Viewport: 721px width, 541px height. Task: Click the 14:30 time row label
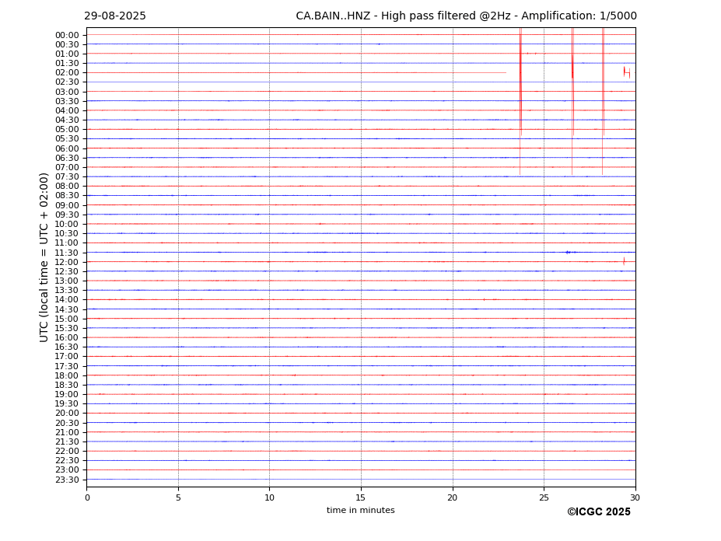click(x=67, y=309)
